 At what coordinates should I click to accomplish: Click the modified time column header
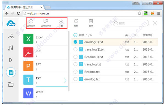147,35
